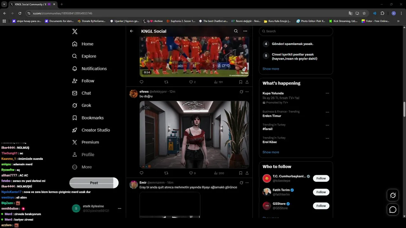Bookmark the football video post
This screenshot has height=228, width=406.
click(x=241, y=82)
